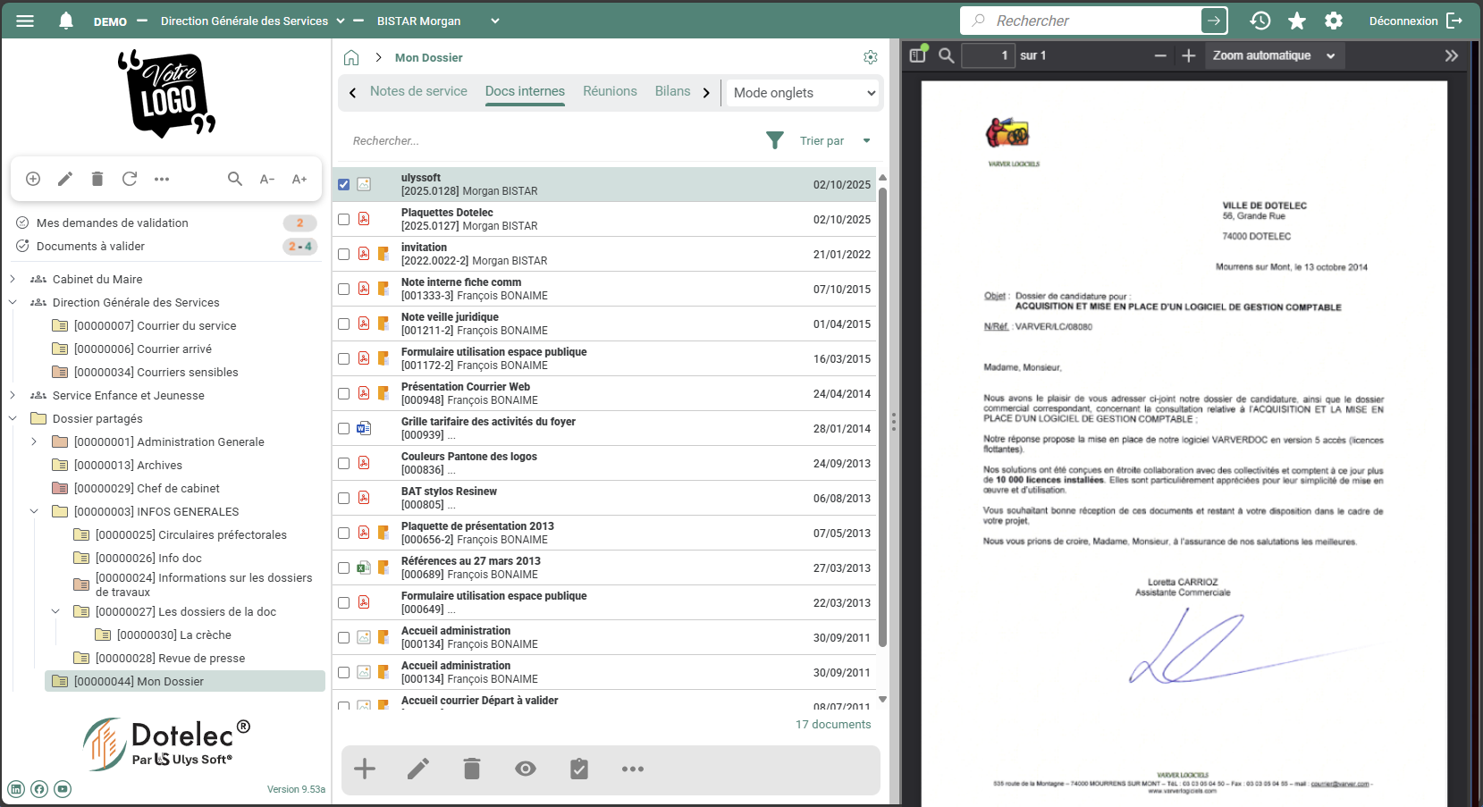Viewport: 1483px width, 807px height.
Task: Open the Mode onglets dropdown
Action: click(x=803, y=93)
